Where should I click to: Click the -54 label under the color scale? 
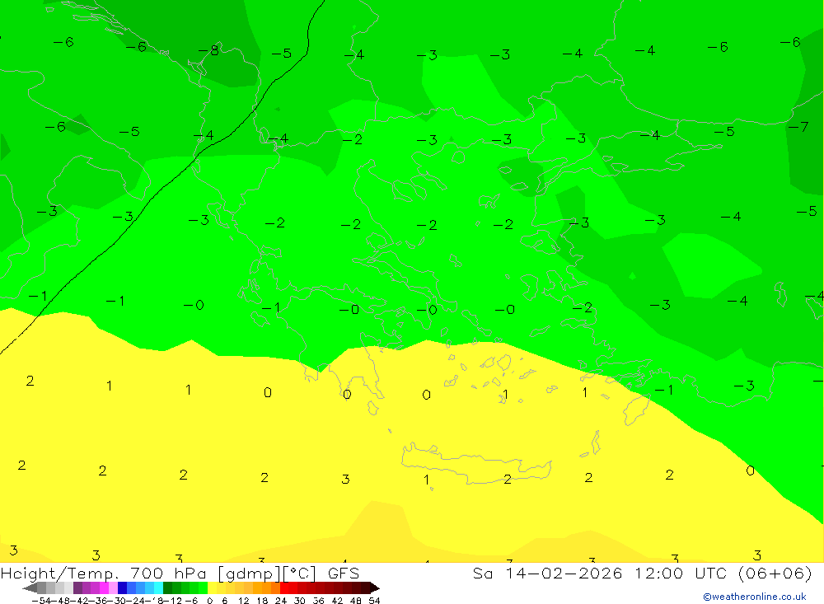[41, 601]
